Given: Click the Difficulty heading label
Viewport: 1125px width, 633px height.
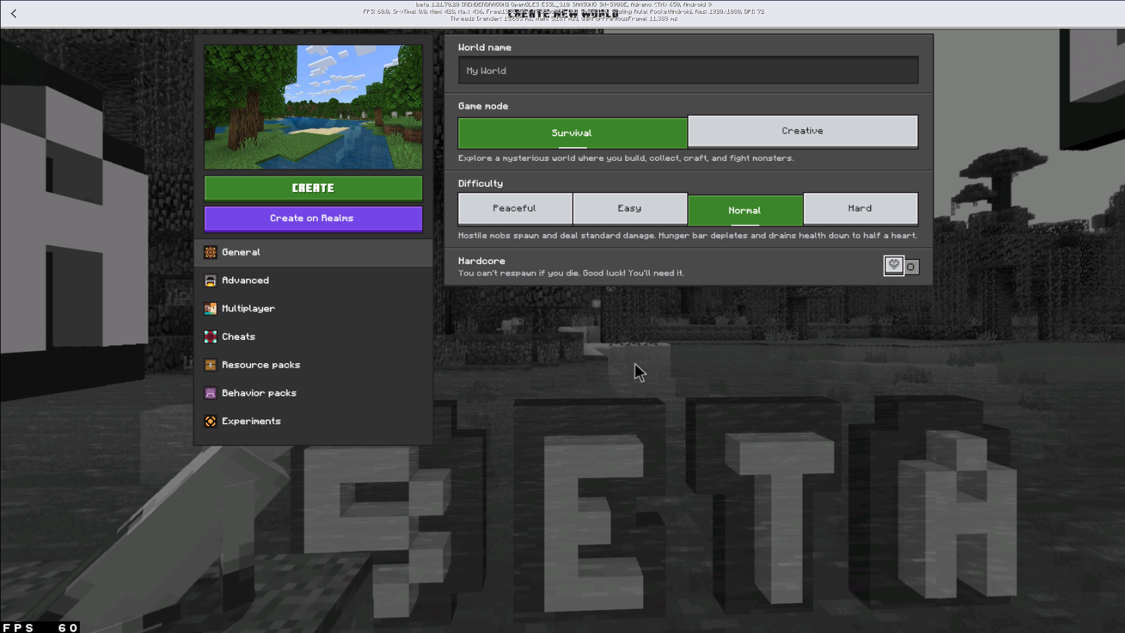Looking at the screenshot, I should point(480,184).
